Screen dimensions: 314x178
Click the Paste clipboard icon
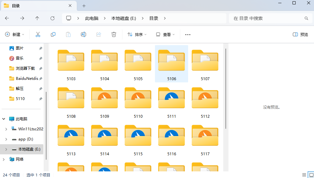click(68, 35)
